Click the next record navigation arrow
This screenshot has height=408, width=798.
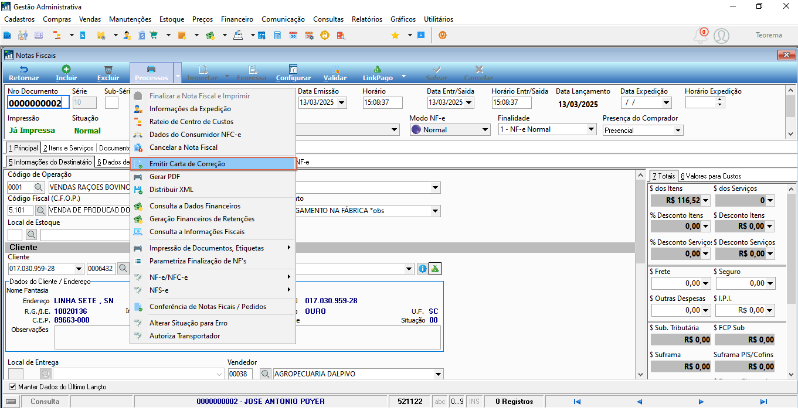pos(701,402)
